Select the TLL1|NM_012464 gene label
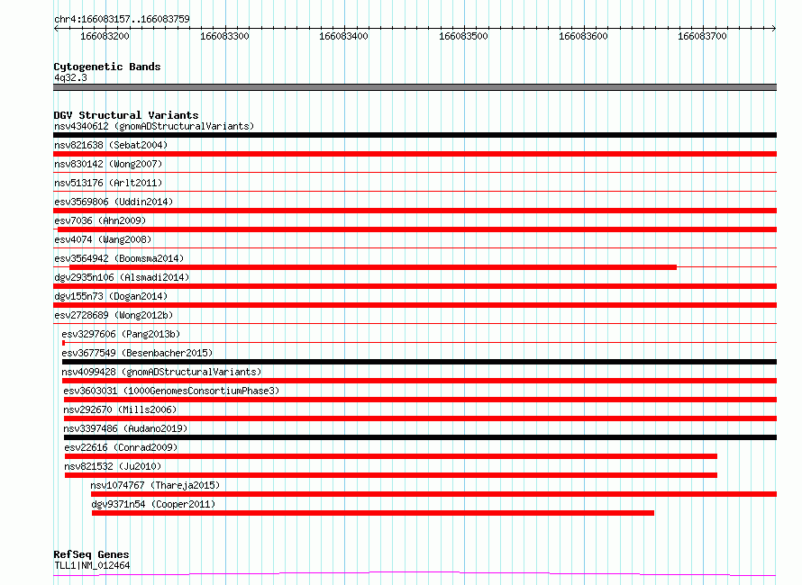This screenshot has height=585, width=802. coord(92,565)
